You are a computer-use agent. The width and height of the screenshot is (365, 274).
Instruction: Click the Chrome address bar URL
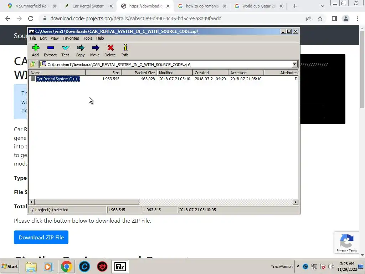tap(136, 19)
